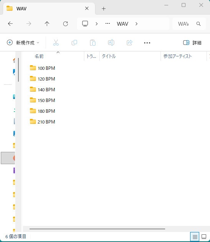Expand chevron after WAV in address bar
The image size is (210, 242).
coord(136,24)
